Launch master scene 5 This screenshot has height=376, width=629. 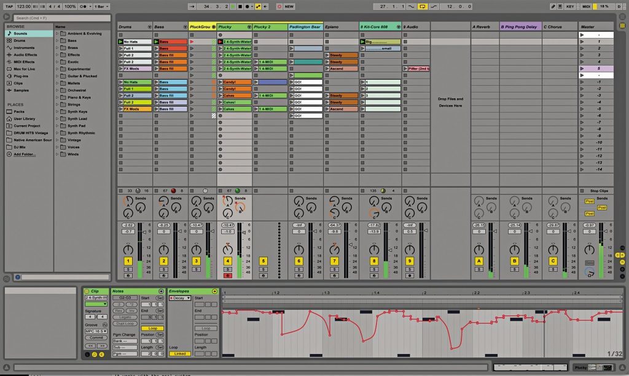point(582,69)
